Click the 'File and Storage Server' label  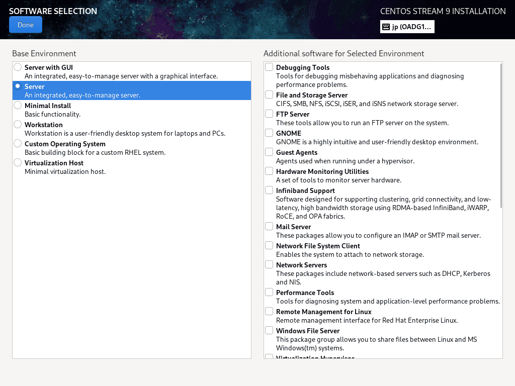coord(312,95)
